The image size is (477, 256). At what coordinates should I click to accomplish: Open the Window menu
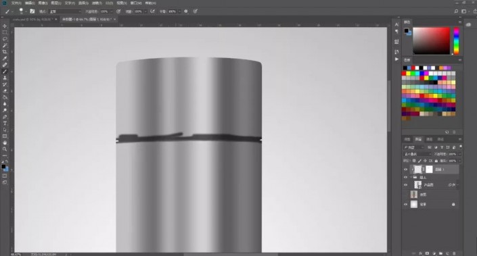(136, 3)
